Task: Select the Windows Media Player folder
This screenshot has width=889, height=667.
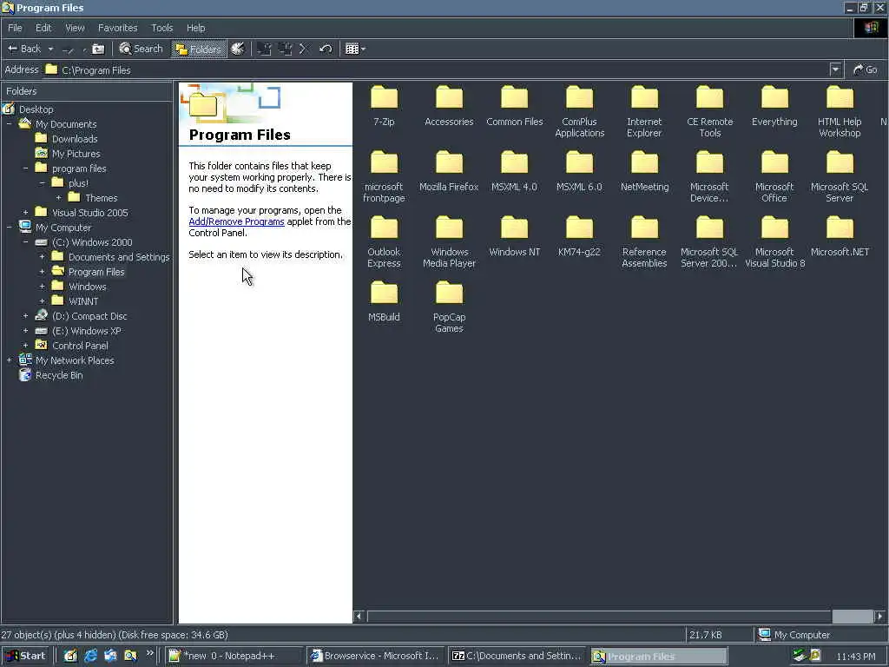Action: [x=449, y=242]
